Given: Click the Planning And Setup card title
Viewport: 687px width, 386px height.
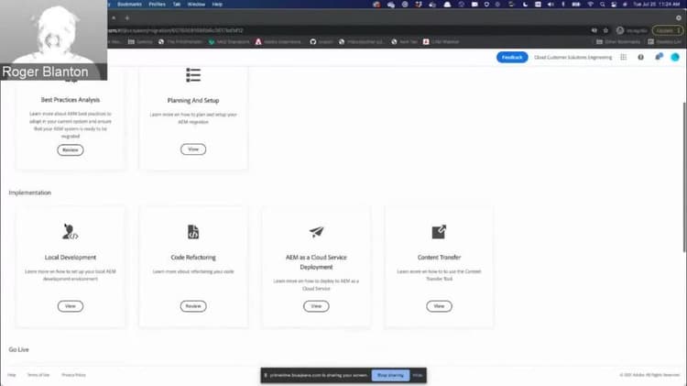Looking at the screenshot, I should 193,101.
